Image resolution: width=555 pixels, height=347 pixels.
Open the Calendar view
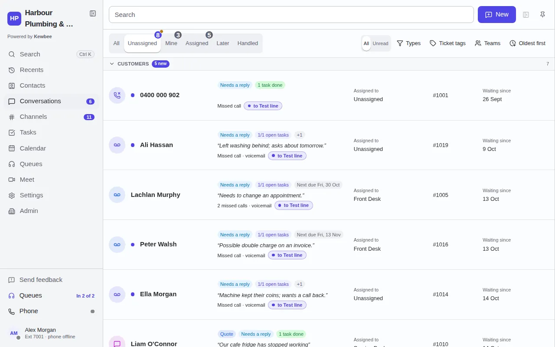click(x=51, y=148)
